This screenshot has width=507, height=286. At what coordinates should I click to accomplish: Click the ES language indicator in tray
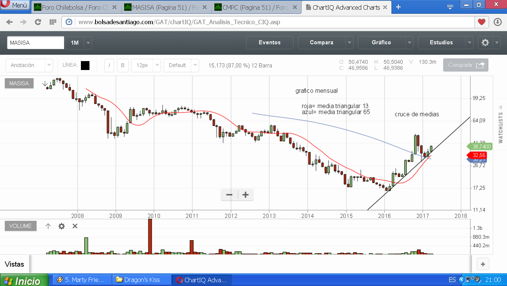tap(452, 280)
